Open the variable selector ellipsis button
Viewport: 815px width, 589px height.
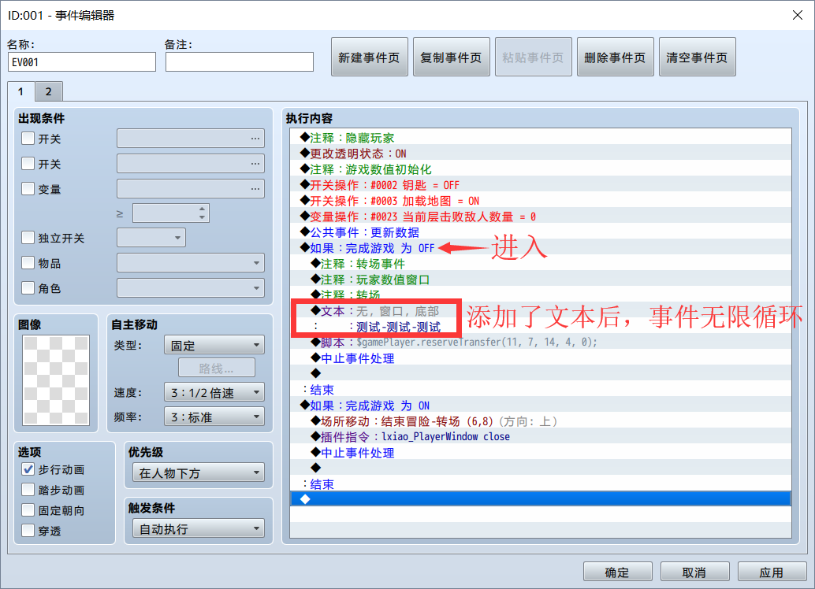point(255,188)
